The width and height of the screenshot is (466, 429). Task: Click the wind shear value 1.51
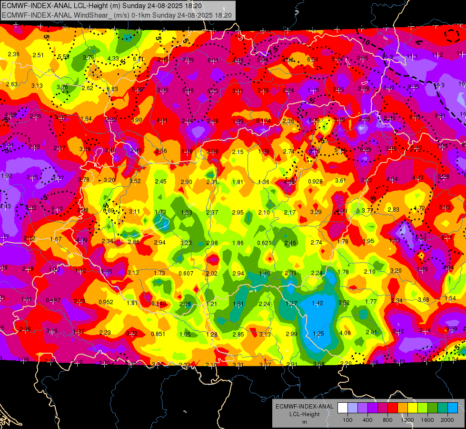[x=238, y=304]
